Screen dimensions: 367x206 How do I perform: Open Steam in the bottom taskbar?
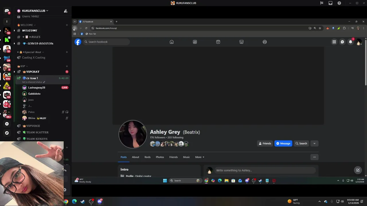83,201
